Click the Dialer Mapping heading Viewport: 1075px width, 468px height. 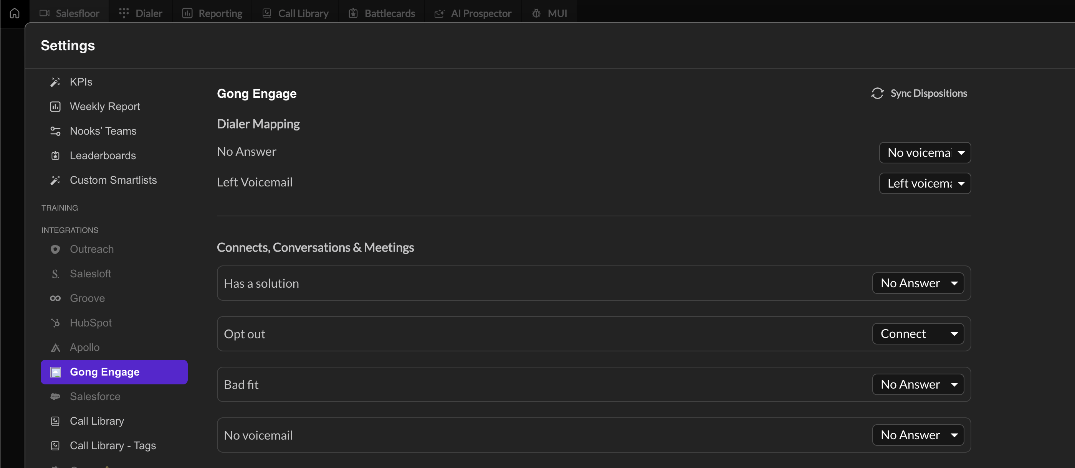pyautogui.click(x=258, y=124)
